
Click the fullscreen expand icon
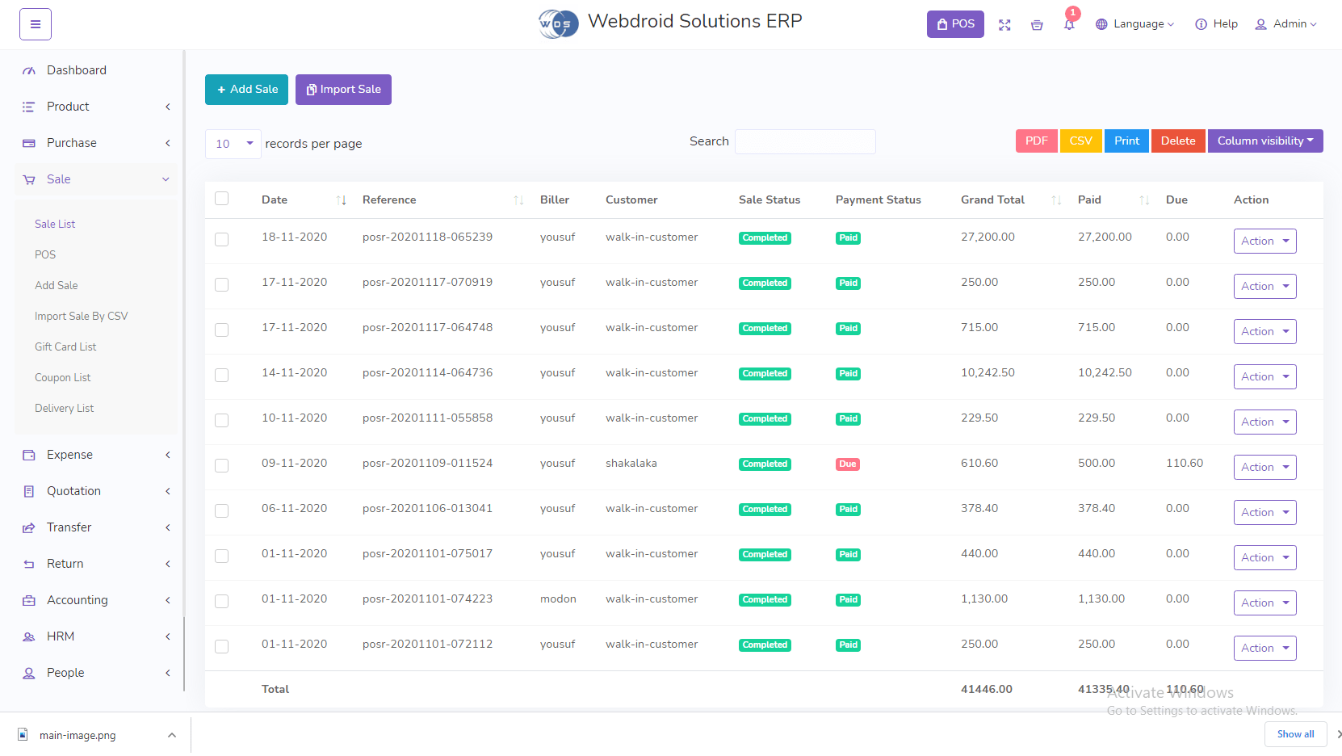pyautogui.click(x=1004, y=25)
